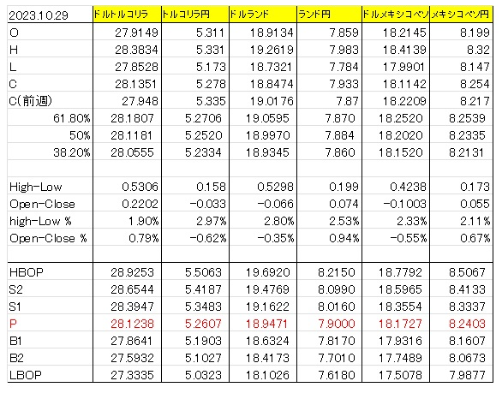Select the 61.80% row label cell
The width and height of the screenshot is (502, 393).
[51, 118]
